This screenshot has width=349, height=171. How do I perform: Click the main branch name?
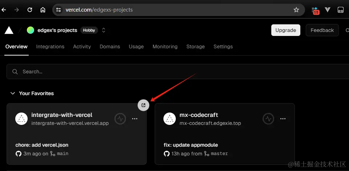coord(62,154)
